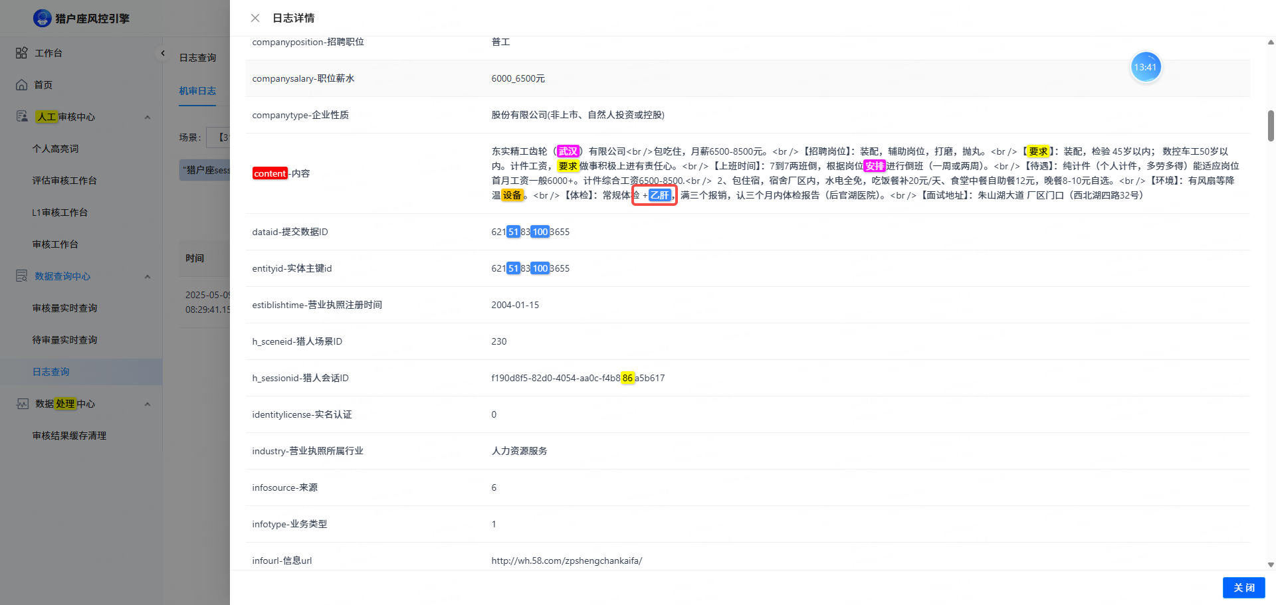The width and height of the screenshot is (1276, 605).
Task: Click the highlighted 安排 keyword
Action: (875, 166)
